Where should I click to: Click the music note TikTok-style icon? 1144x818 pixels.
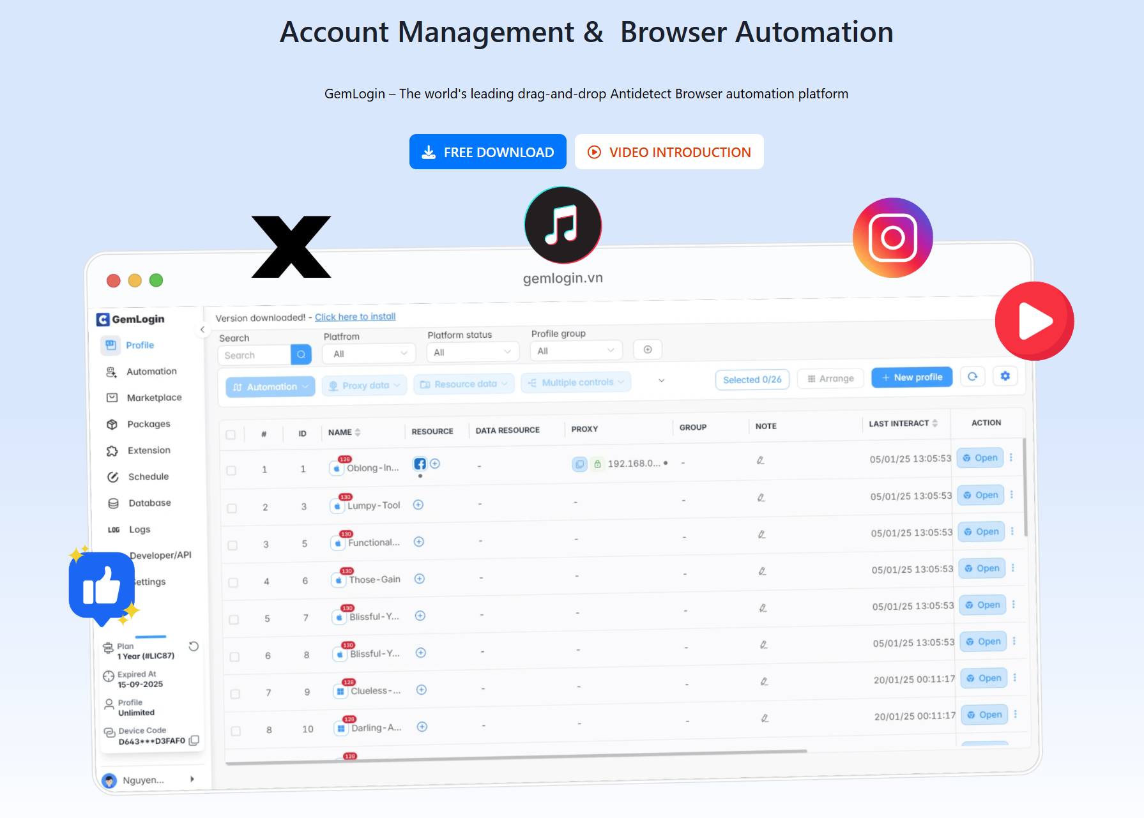click(563, 225)
